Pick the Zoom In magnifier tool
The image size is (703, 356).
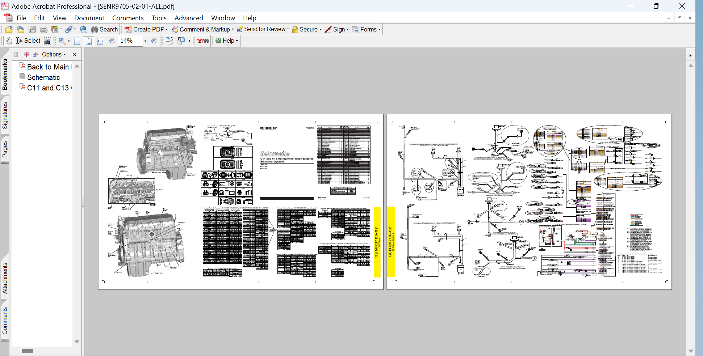(62, 41)
